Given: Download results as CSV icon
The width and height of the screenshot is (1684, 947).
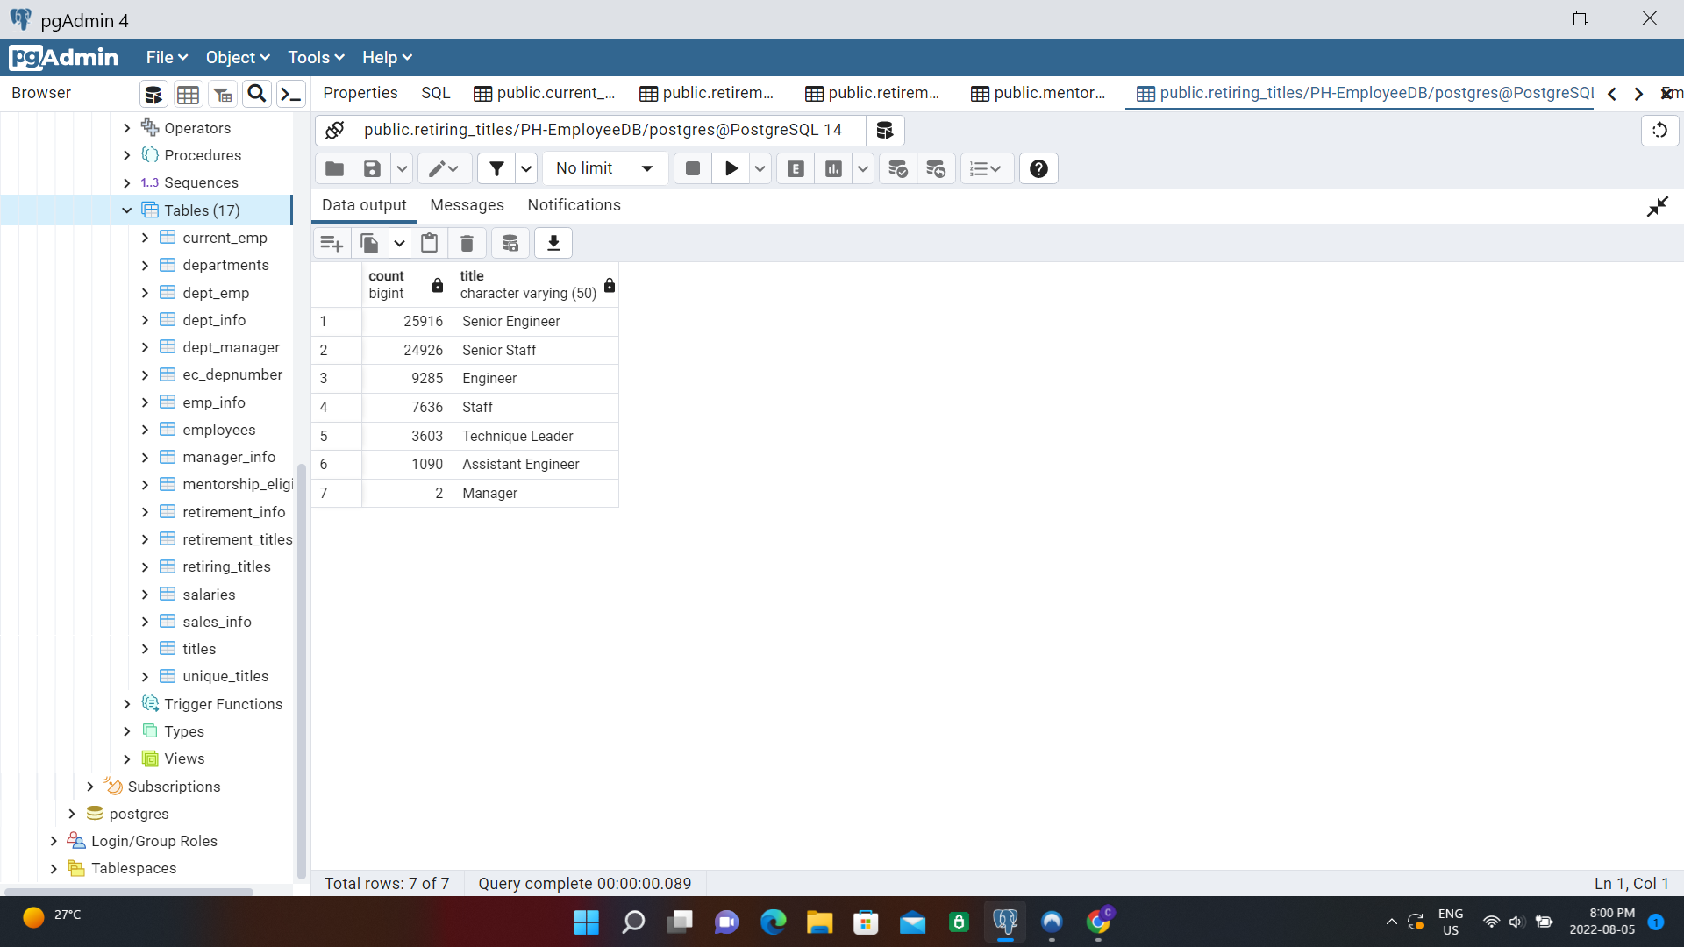Looking at the screenshot, I should point(553,243).
